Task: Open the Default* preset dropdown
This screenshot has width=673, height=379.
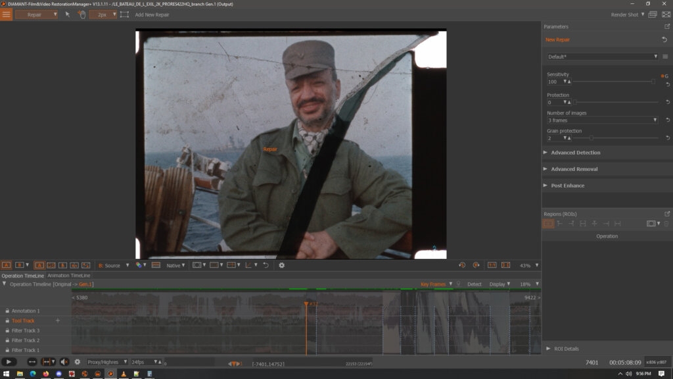Action: pos(603,57)
